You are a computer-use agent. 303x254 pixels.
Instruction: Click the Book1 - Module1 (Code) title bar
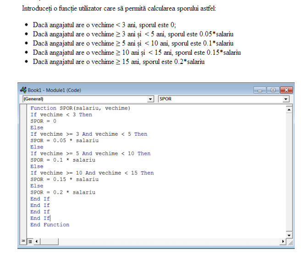click(138, 90)
